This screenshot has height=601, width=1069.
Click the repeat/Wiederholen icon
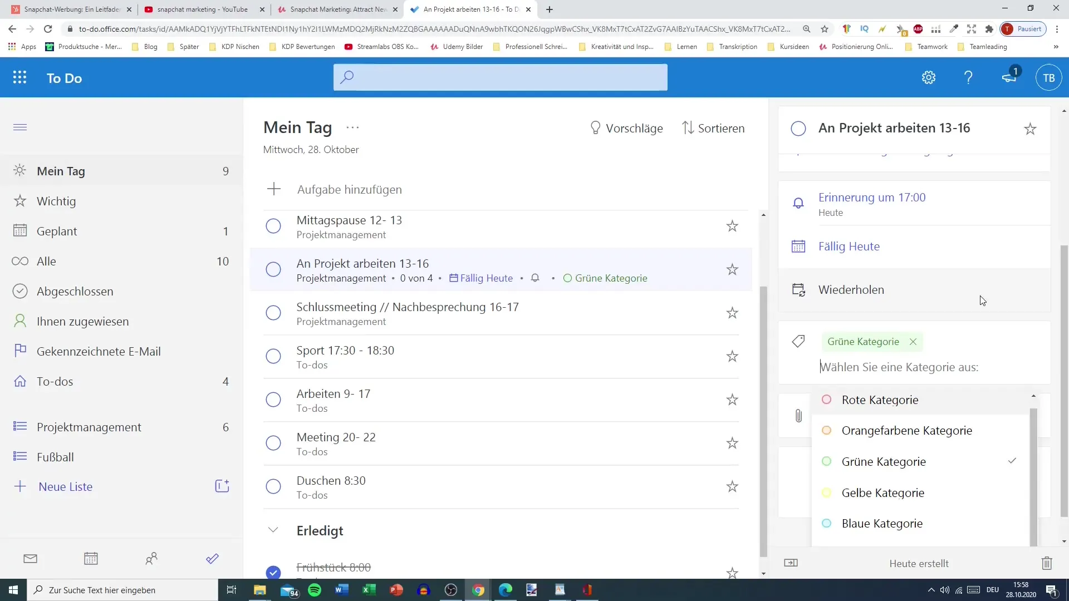click(x=799, y=289)
